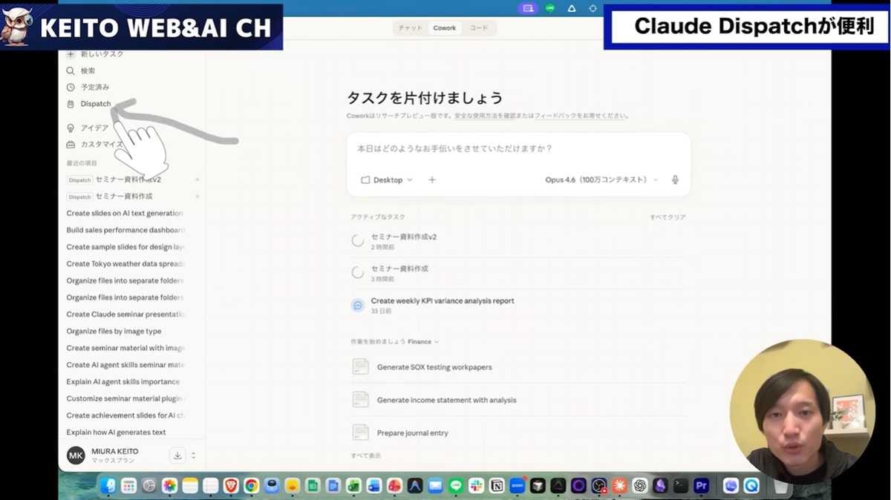Open Dispatch in the sidebar
The width and height of the screenshot is (891, 500).
tap(95, 104)
